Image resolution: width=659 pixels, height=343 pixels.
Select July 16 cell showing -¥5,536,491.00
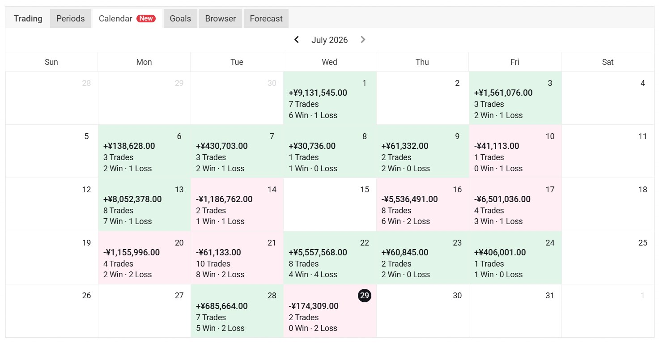[x=422, y=204]
